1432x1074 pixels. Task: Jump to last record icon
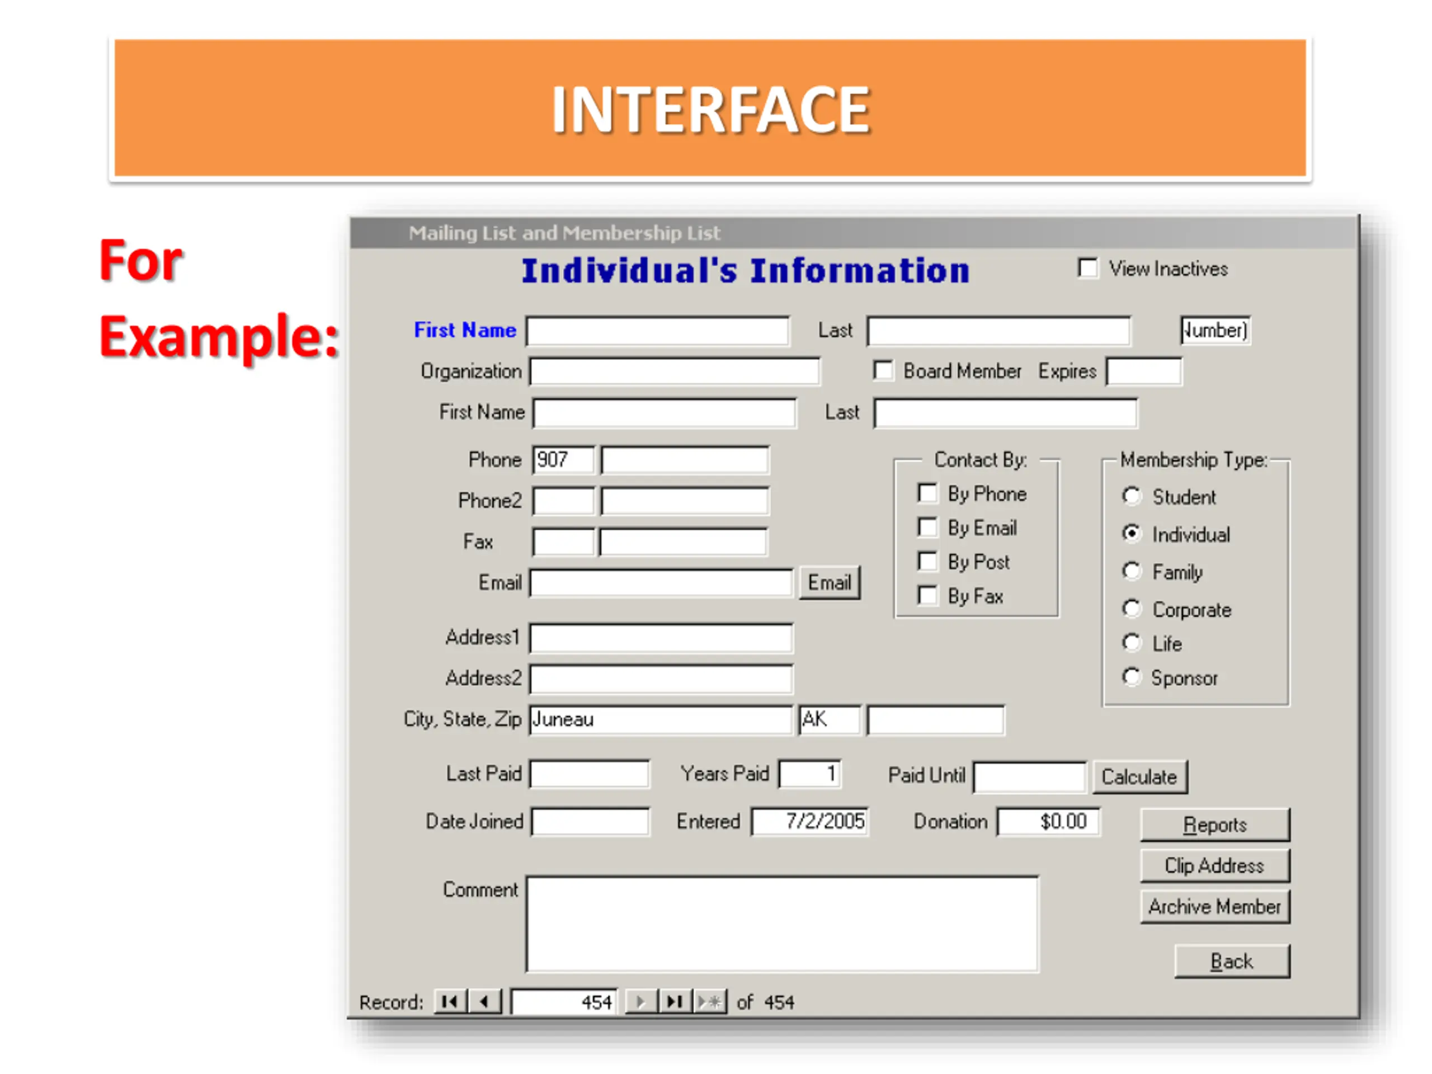675,1001
